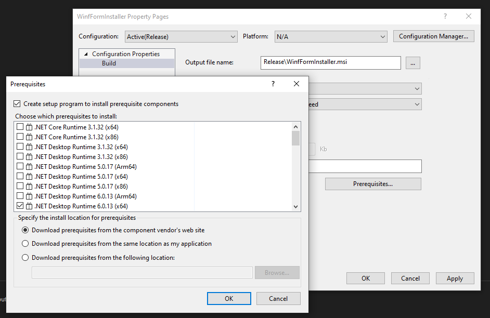Toggle Create setup program to install prerequisites checkbox
The image size is (490, 318).
point(17,103)
